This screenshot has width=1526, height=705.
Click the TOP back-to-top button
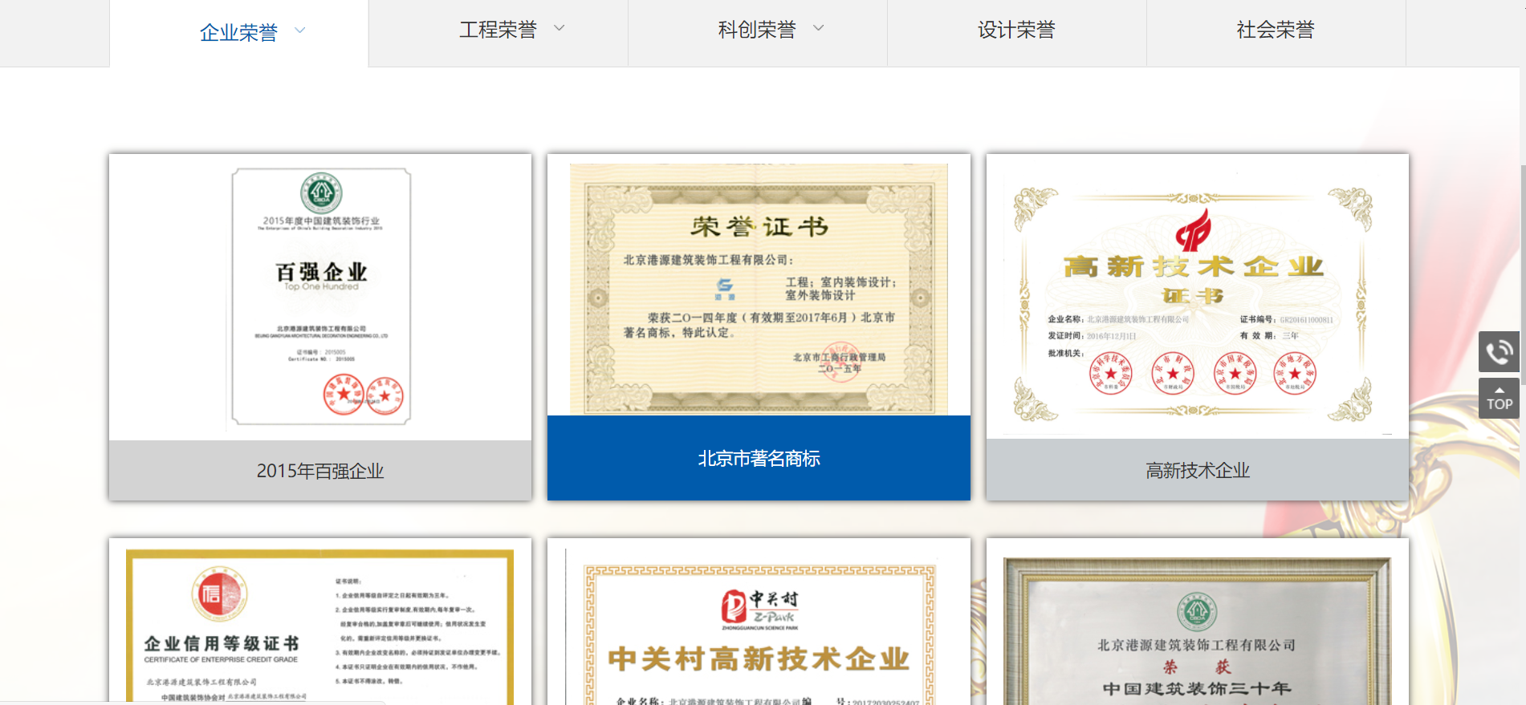[1499, 398]
